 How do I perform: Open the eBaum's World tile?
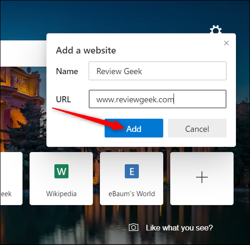(x=131, y=178)
